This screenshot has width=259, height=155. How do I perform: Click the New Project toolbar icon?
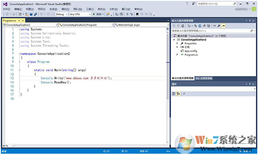pyautogui.click(x=20, y=15)
